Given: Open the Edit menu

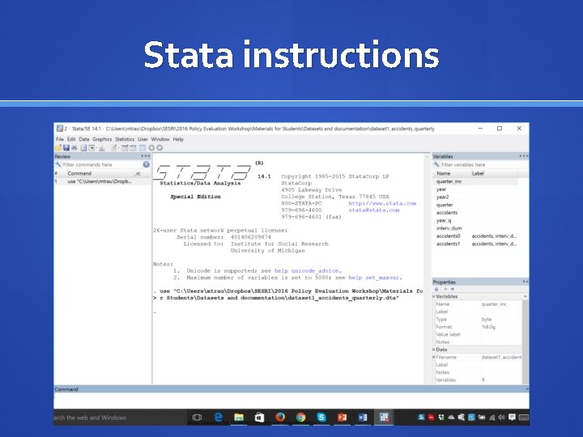Looking at the screenshot, I should click(71, 139).
